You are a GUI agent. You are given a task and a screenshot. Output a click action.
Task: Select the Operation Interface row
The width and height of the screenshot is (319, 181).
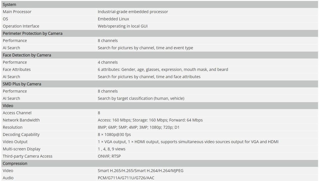[159, 26]
